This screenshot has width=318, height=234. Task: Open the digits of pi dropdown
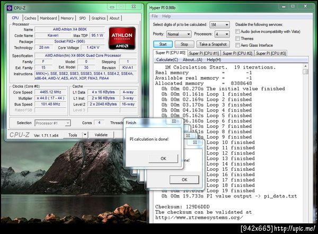[219, 25]
